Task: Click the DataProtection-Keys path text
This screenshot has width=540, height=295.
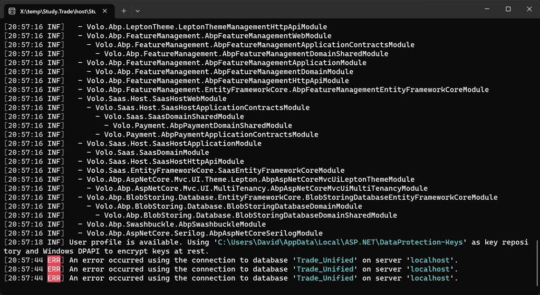Action: (340, 242)
